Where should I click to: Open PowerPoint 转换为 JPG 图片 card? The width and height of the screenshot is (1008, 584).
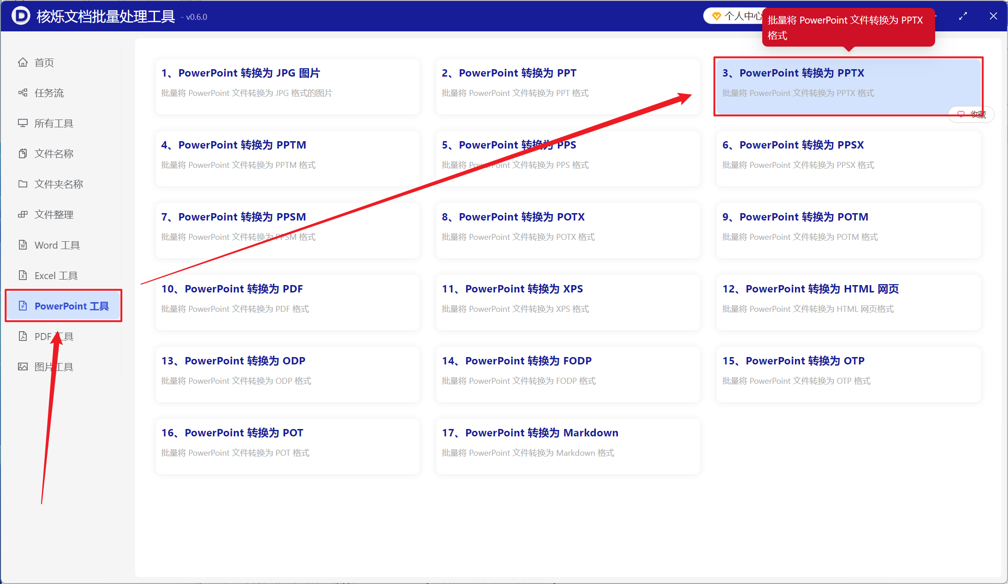click(288, 87)
